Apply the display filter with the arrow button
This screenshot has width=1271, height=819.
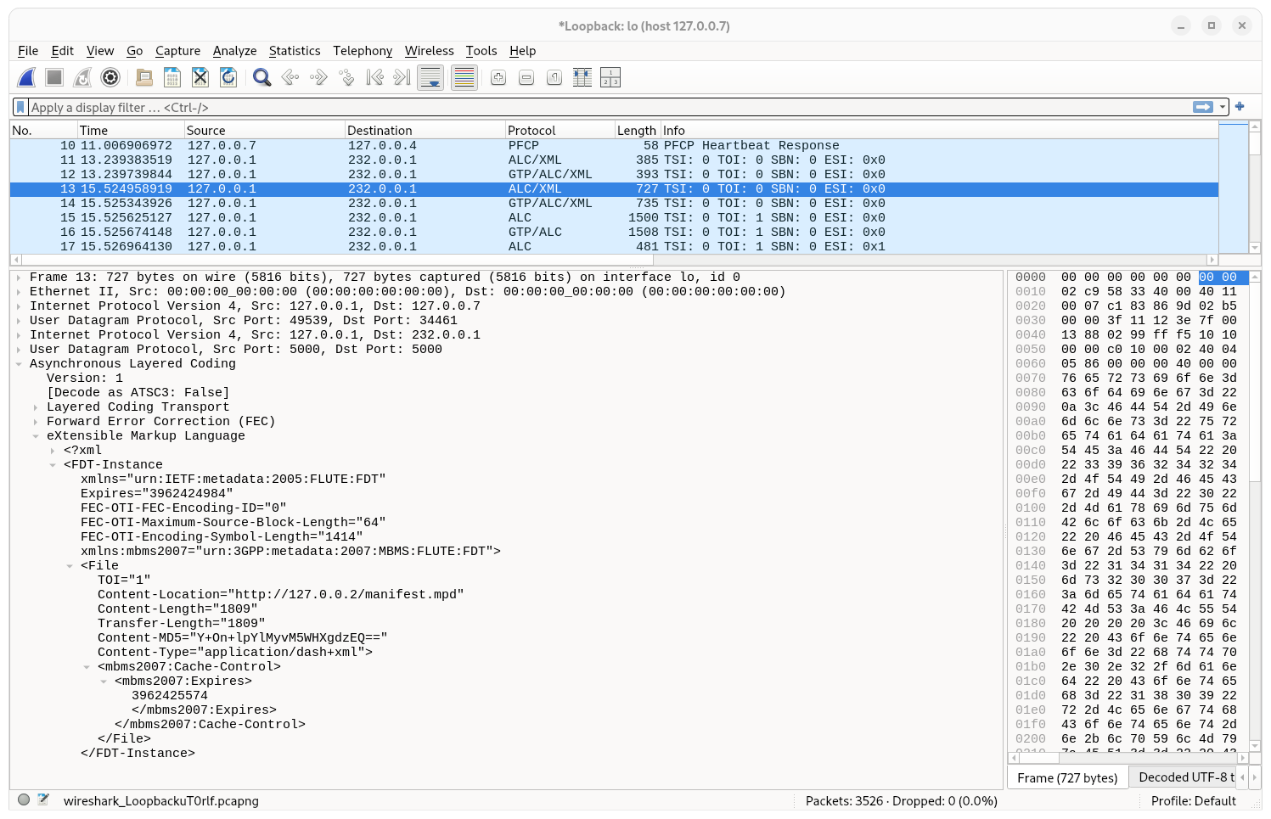[1204, 107]
